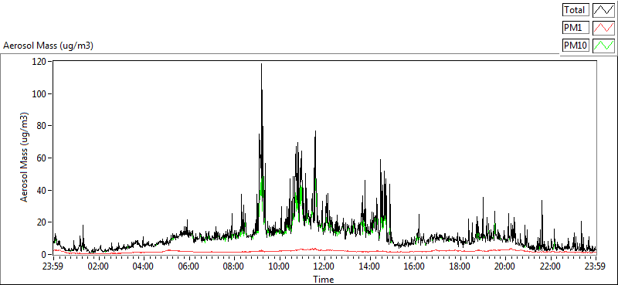
Task: Click the 12:00 time label
Action: [x=324, y=266]
